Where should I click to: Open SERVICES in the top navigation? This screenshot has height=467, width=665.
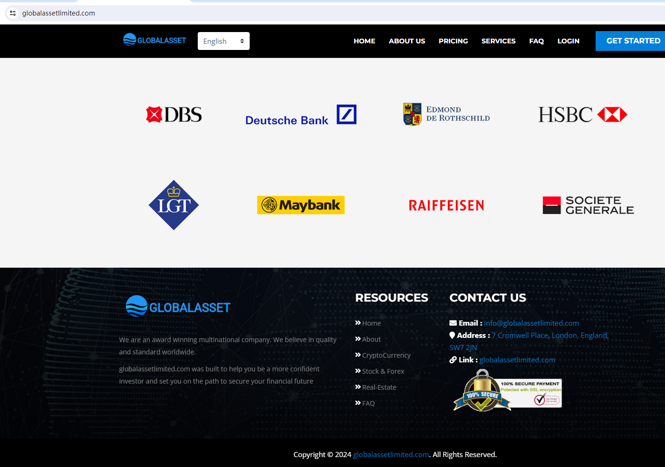click(x=498, y=41)
